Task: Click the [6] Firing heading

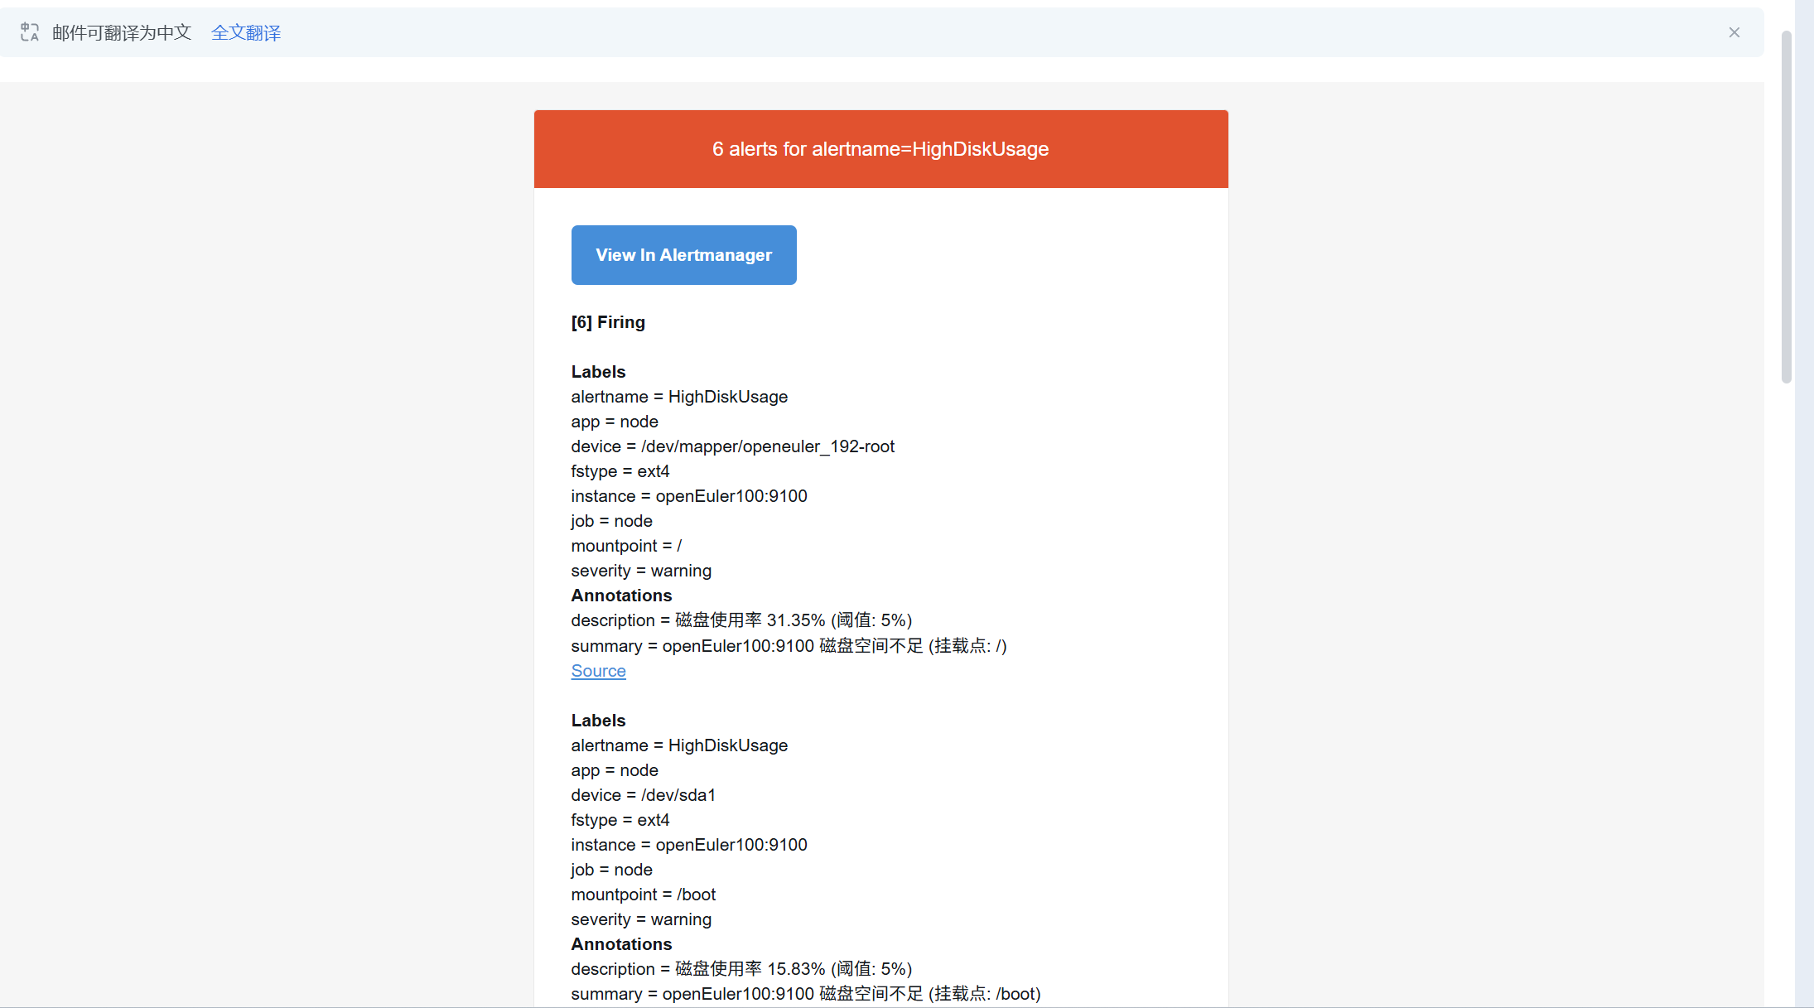Action: coord(608,322)
